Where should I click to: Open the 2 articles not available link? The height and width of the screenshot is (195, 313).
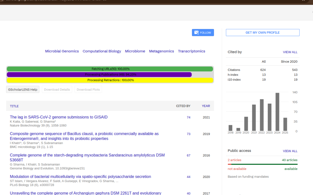tap(234, 160)
